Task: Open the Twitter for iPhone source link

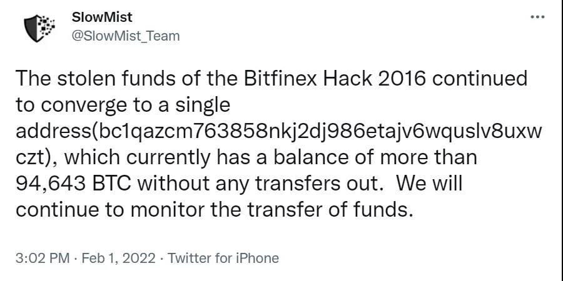Action: (223, 258)
